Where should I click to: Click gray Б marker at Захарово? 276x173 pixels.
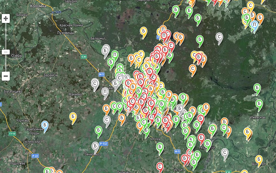pyautogui.click(x=95, y=146)
